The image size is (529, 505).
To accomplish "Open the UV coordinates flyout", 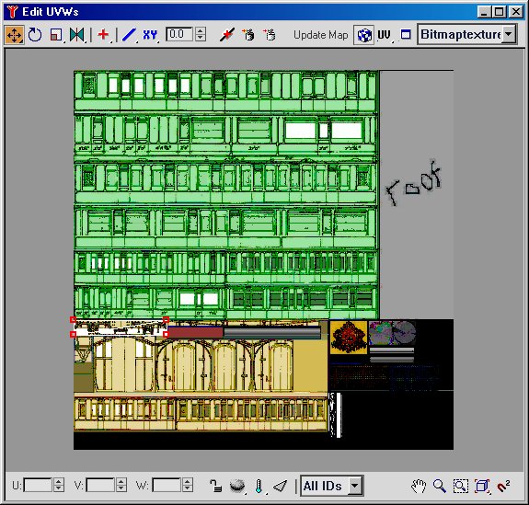I will 385,35.
